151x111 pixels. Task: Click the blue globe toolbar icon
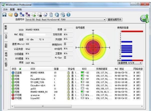point(57,15)
